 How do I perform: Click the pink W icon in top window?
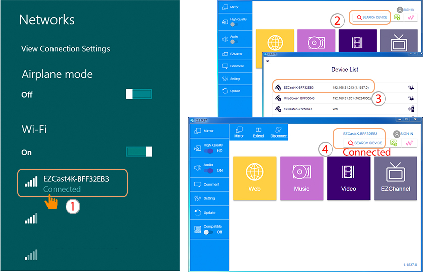pos(410,17)
